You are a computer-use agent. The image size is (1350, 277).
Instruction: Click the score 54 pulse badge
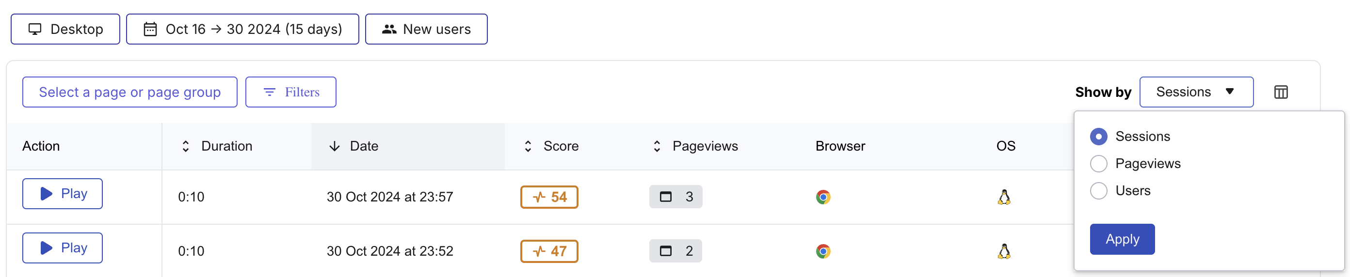(x=549, y=197)
